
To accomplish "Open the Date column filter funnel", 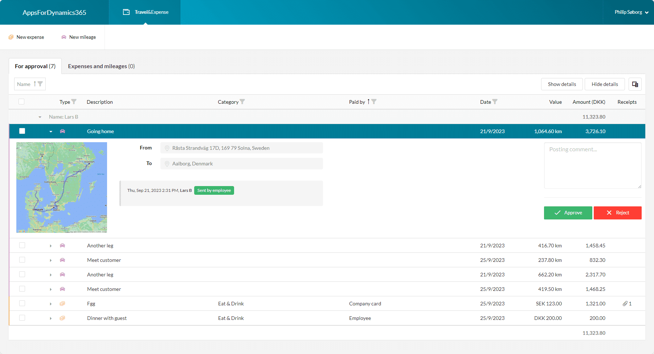I will (495, 102).
